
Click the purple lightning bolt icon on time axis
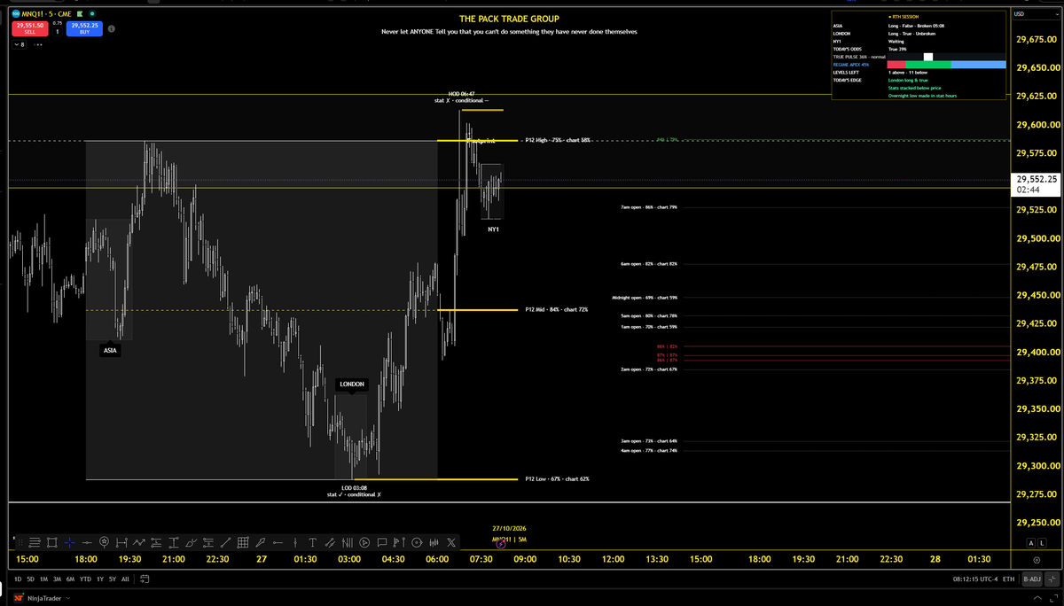pyautogui.click(x=501, y=545)
